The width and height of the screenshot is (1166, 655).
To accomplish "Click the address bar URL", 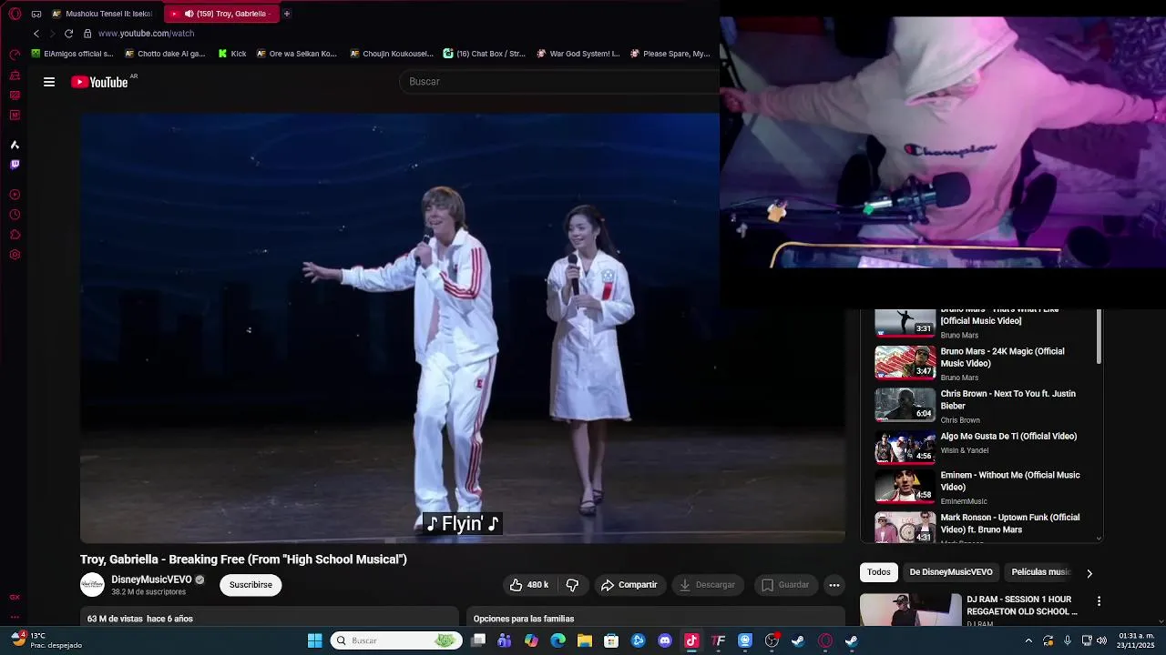I will (x=146, y=34).
